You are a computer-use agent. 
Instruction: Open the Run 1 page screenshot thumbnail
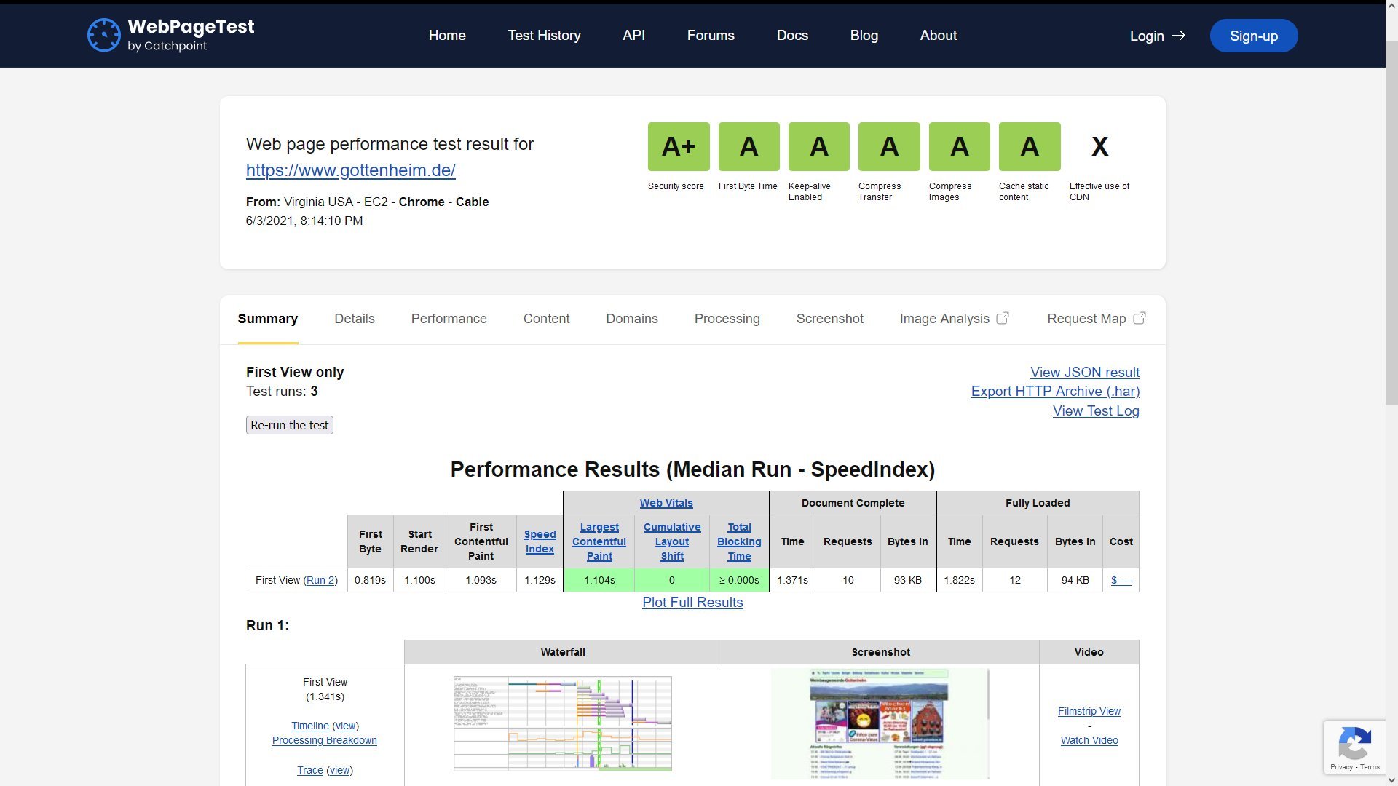tap(880, 723)
